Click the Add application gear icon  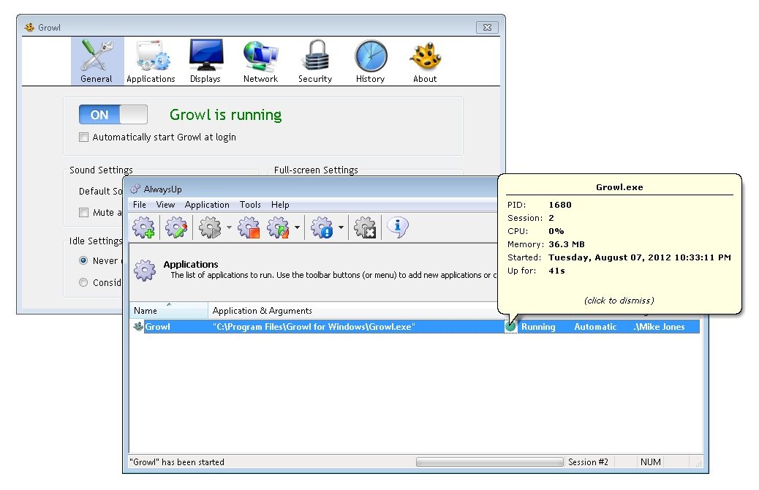(x=144, y=227)
